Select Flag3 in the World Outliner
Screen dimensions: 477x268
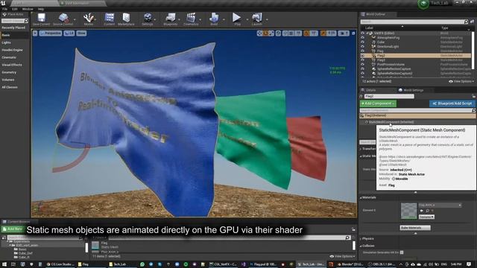click(x=381, y=60)
